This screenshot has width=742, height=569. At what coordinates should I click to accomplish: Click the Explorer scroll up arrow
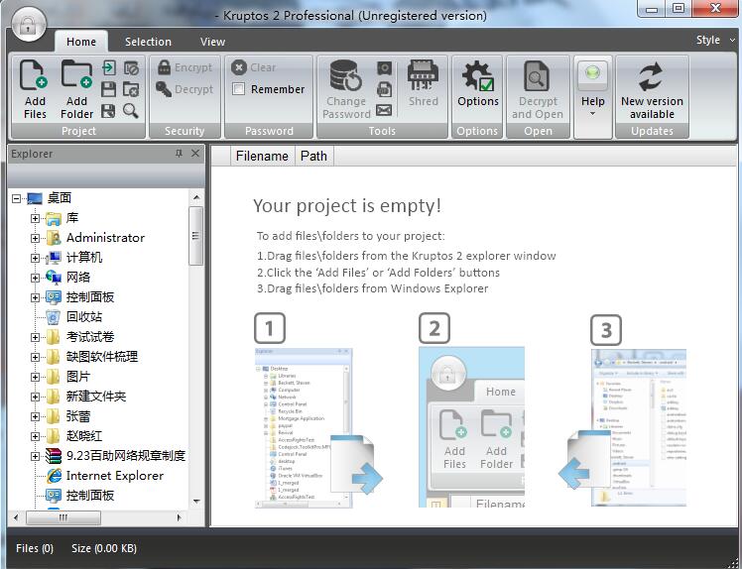[196, 196]
